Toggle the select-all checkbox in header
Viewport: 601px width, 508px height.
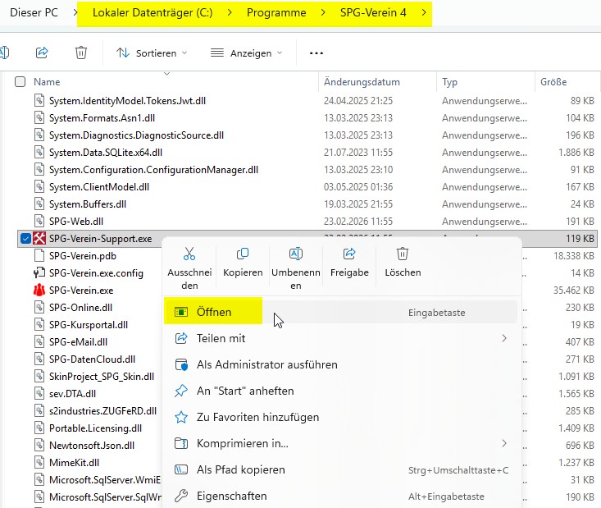click(x=20, y=82)
